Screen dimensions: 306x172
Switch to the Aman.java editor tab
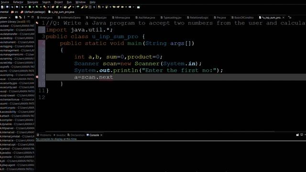tap(44, 18)
